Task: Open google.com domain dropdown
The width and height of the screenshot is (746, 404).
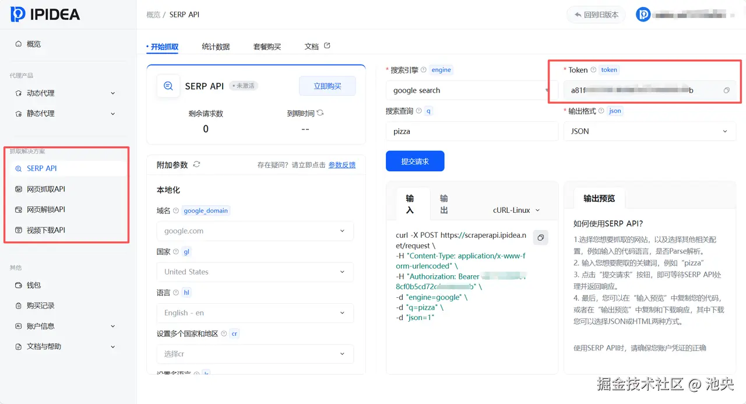Action: (x=255, y=231)
